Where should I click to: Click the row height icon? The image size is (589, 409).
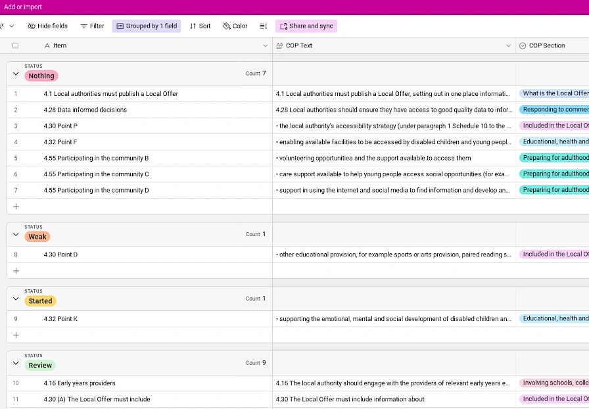264,26
